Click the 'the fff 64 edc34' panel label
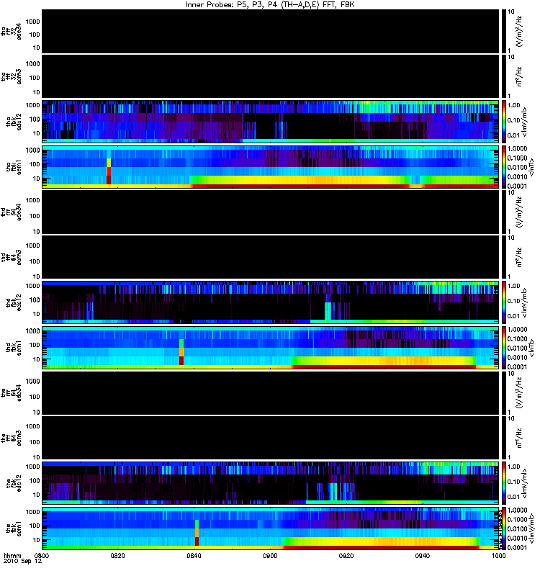Screen dimensions: 540x576 11,393
